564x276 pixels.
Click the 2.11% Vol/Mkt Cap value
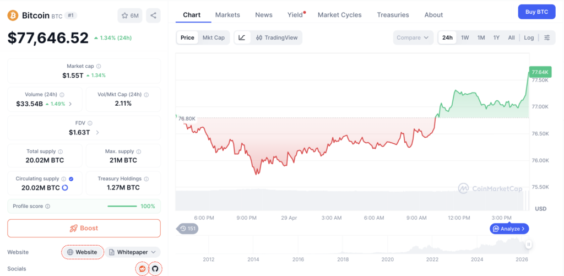click(123, 104)
